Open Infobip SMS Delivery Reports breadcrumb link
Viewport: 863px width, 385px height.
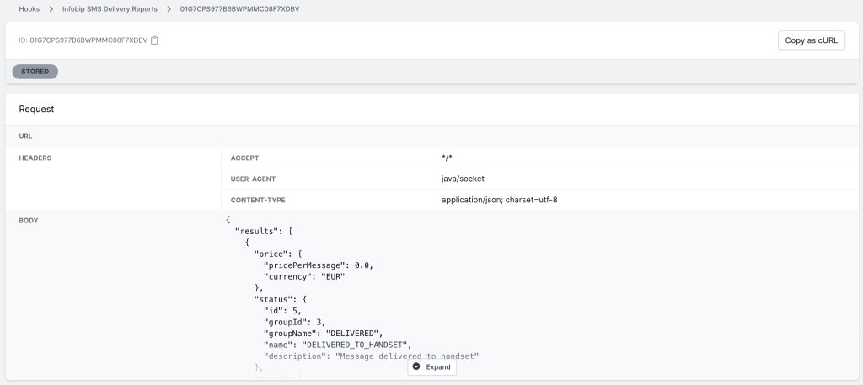click(110, 9)
